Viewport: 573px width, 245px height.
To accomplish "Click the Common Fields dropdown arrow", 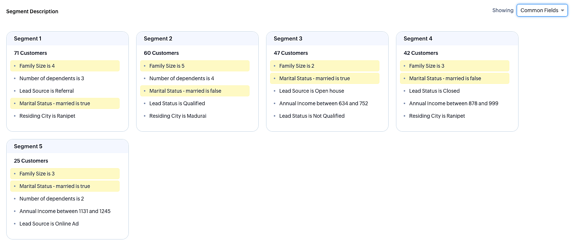I will click(x=562, y=10).
